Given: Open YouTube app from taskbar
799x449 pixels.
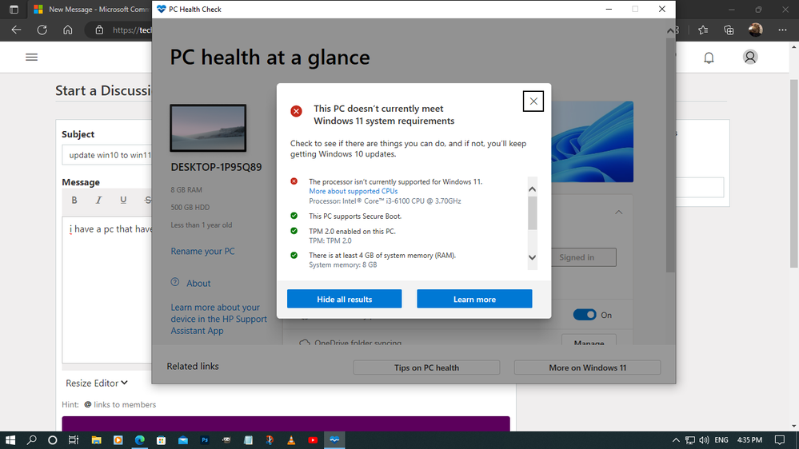Looking at the screenshot, I should point(313,440).
